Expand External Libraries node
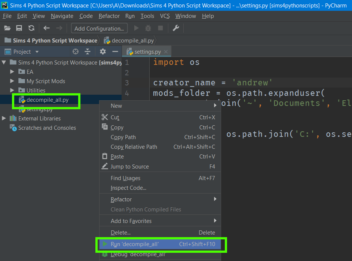 click(4, 118)
